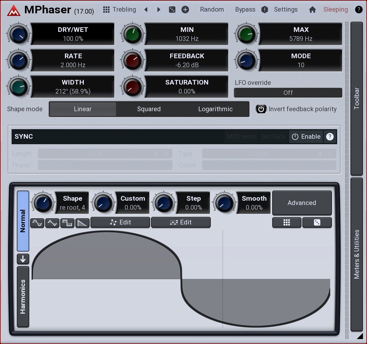The width and height of the screenshot is (367, 344).
Task: Select the Squared shape mode
Action: 149,109
